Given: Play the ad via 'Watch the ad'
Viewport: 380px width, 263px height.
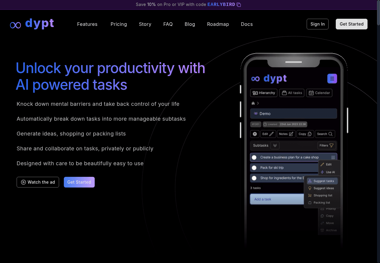Looking at the screenshot, I should (x=38, y=182).
